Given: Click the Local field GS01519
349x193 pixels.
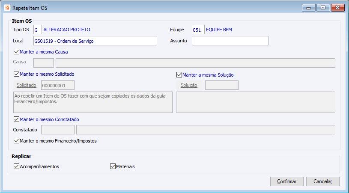Looking at the screenshot, I should 95,41.
